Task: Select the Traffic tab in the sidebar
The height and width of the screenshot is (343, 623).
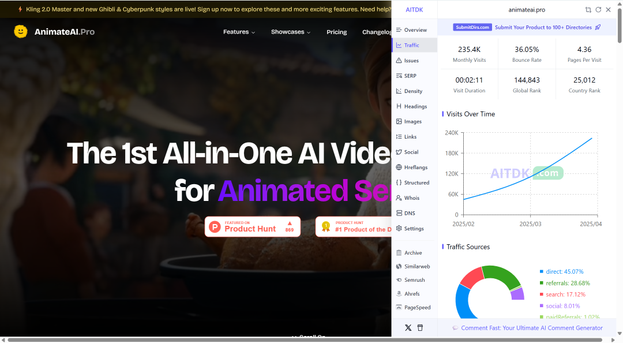Action: tap(414, 45)
